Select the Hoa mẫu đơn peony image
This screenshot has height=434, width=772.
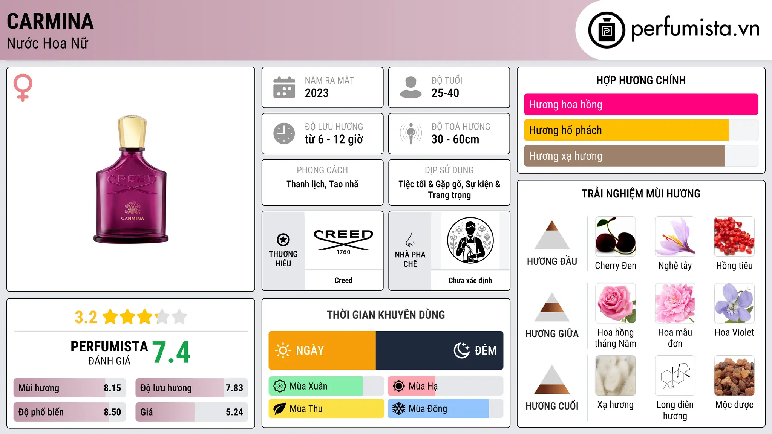click(675, 303)
